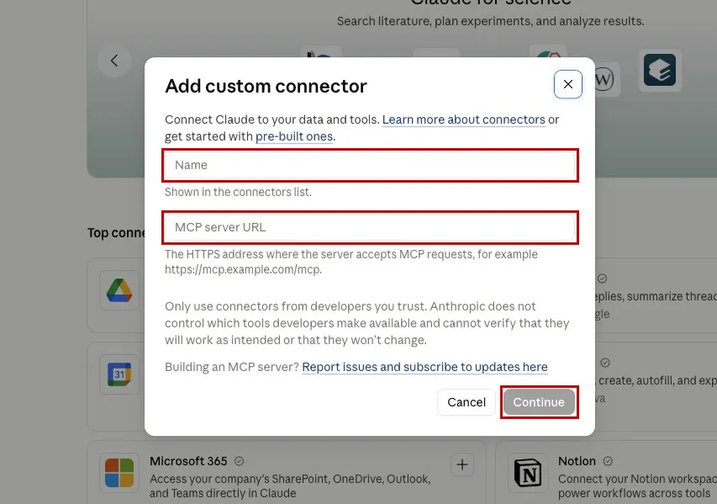Click the Name input field
Screen dimensions: 717x504
(370, 165)
